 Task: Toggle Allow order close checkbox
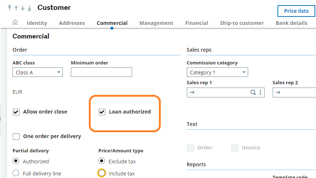pyautogui.click(x=16, y=112)
